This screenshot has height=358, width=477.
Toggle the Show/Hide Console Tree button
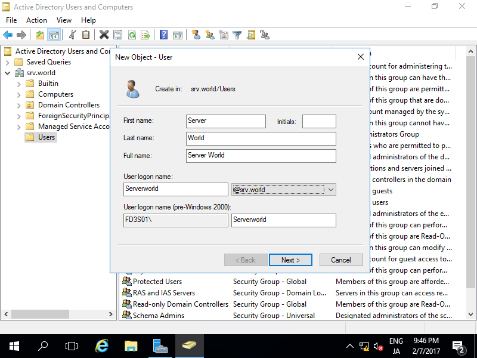point(53,34)
